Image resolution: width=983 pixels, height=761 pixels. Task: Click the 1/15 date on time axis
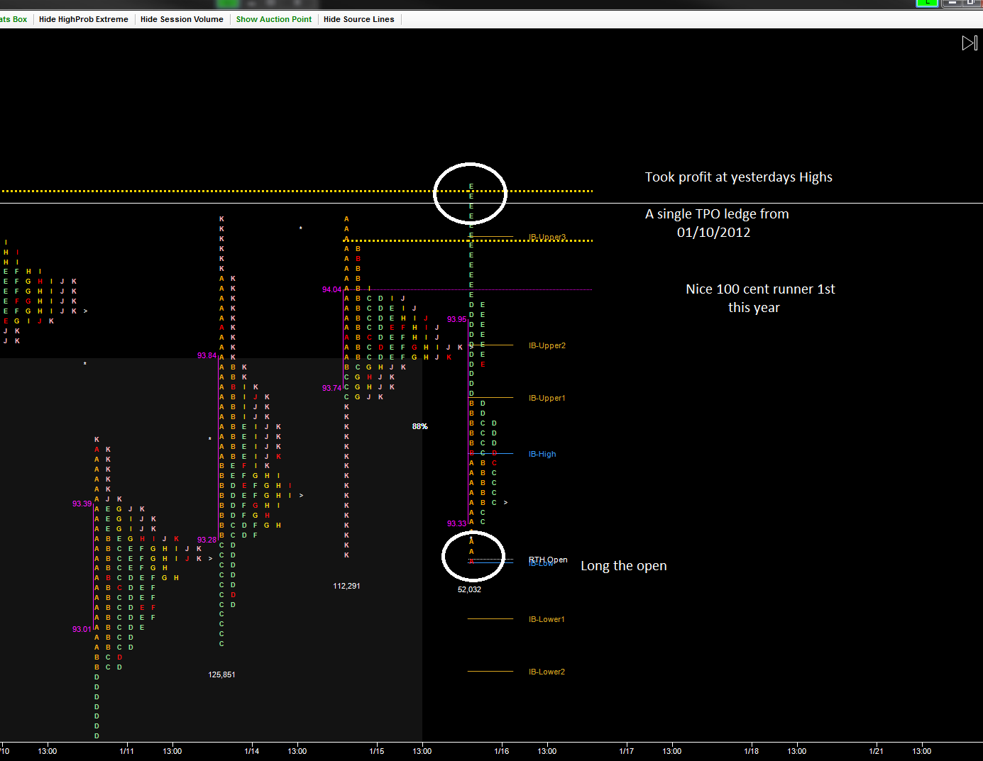pos(377,751)
